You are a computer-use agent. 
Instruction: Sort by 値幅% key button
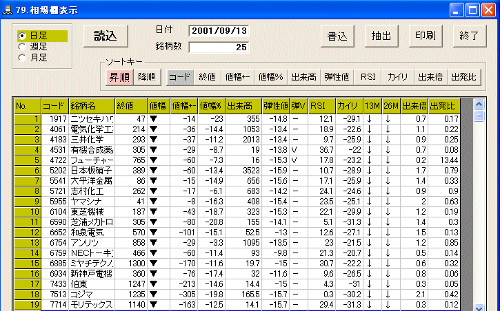click(271, 77)
